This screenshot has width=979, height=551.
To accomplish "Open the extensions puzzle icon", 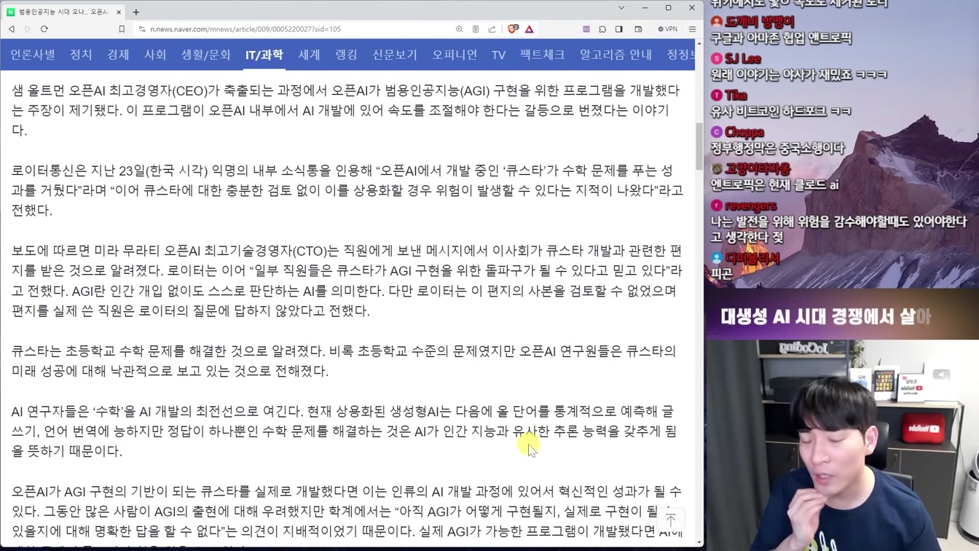I will click(x=602, y=29).
